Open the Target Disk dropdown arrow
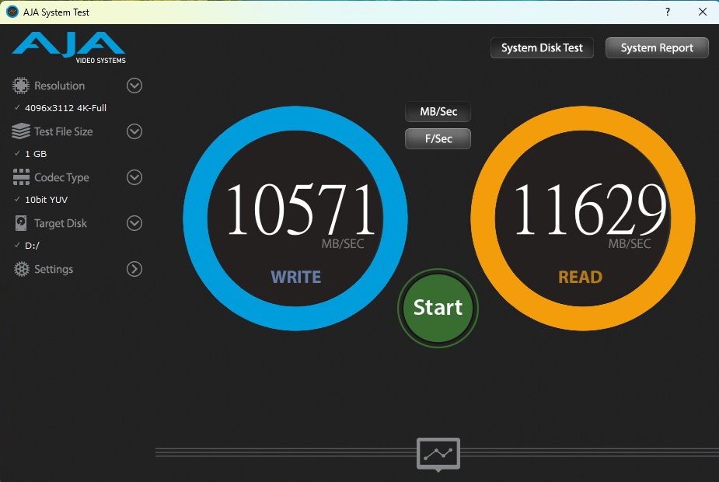719x482 pixels. (134, 223)
